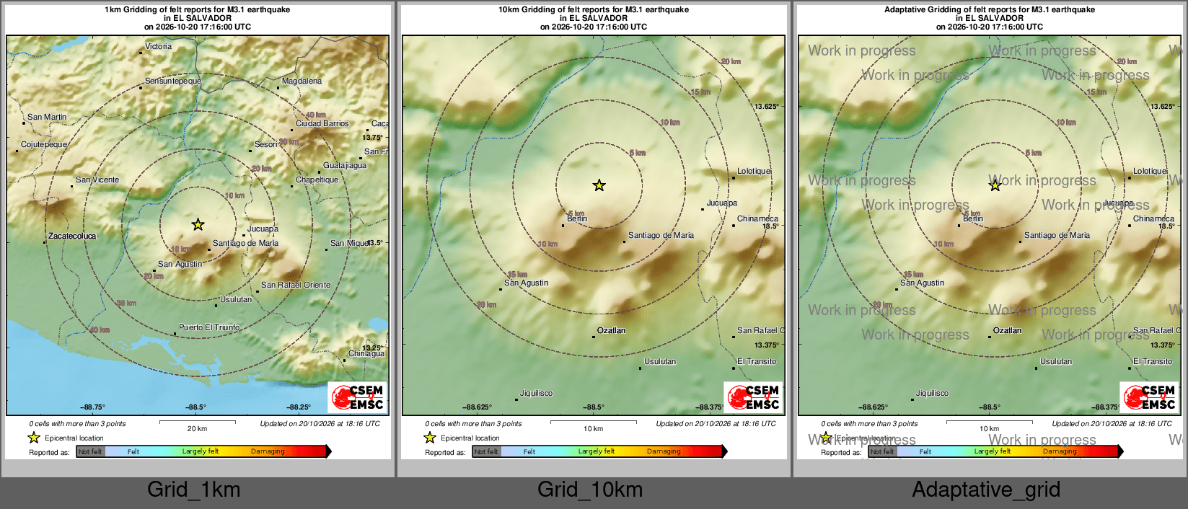The height and width of the screenshot is (509, 1188).
Task: Click the San Vicente label on Grid_1km map
Action: pos(97,180)
